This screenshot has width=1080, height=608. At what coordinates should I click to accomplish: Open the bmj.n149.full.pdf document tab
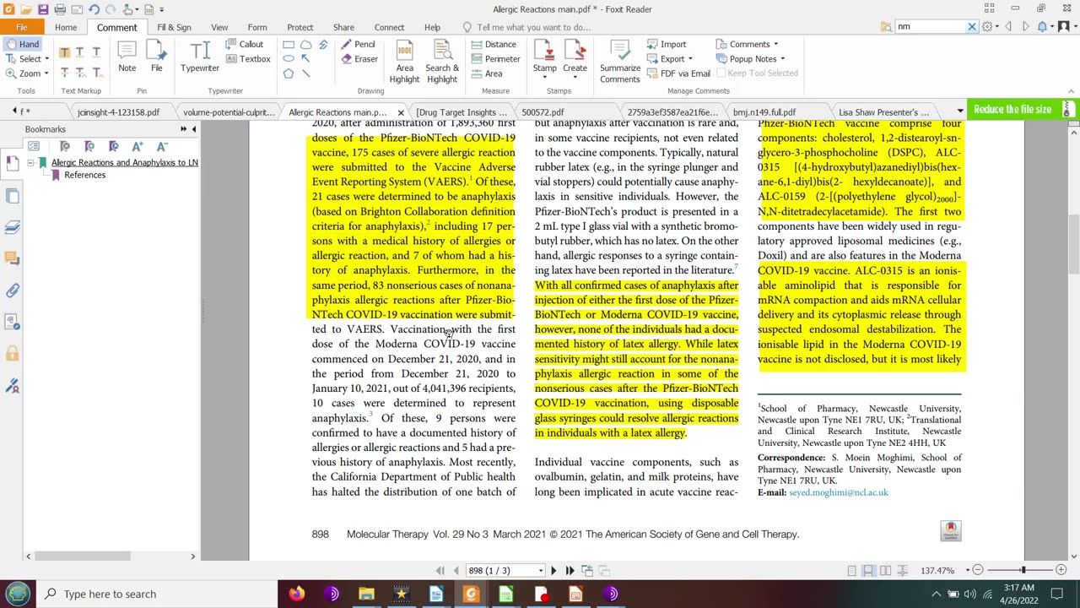click(x=764, y=111)
